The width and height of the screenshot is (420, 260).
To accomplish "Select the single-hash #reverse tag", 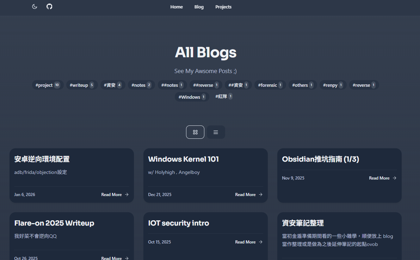I will pos(364,85).
